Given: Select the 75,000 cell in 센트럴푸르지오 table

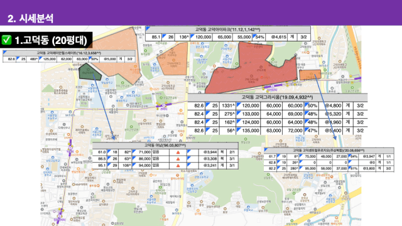Looking at the screenshot, I should click(308, 156).
